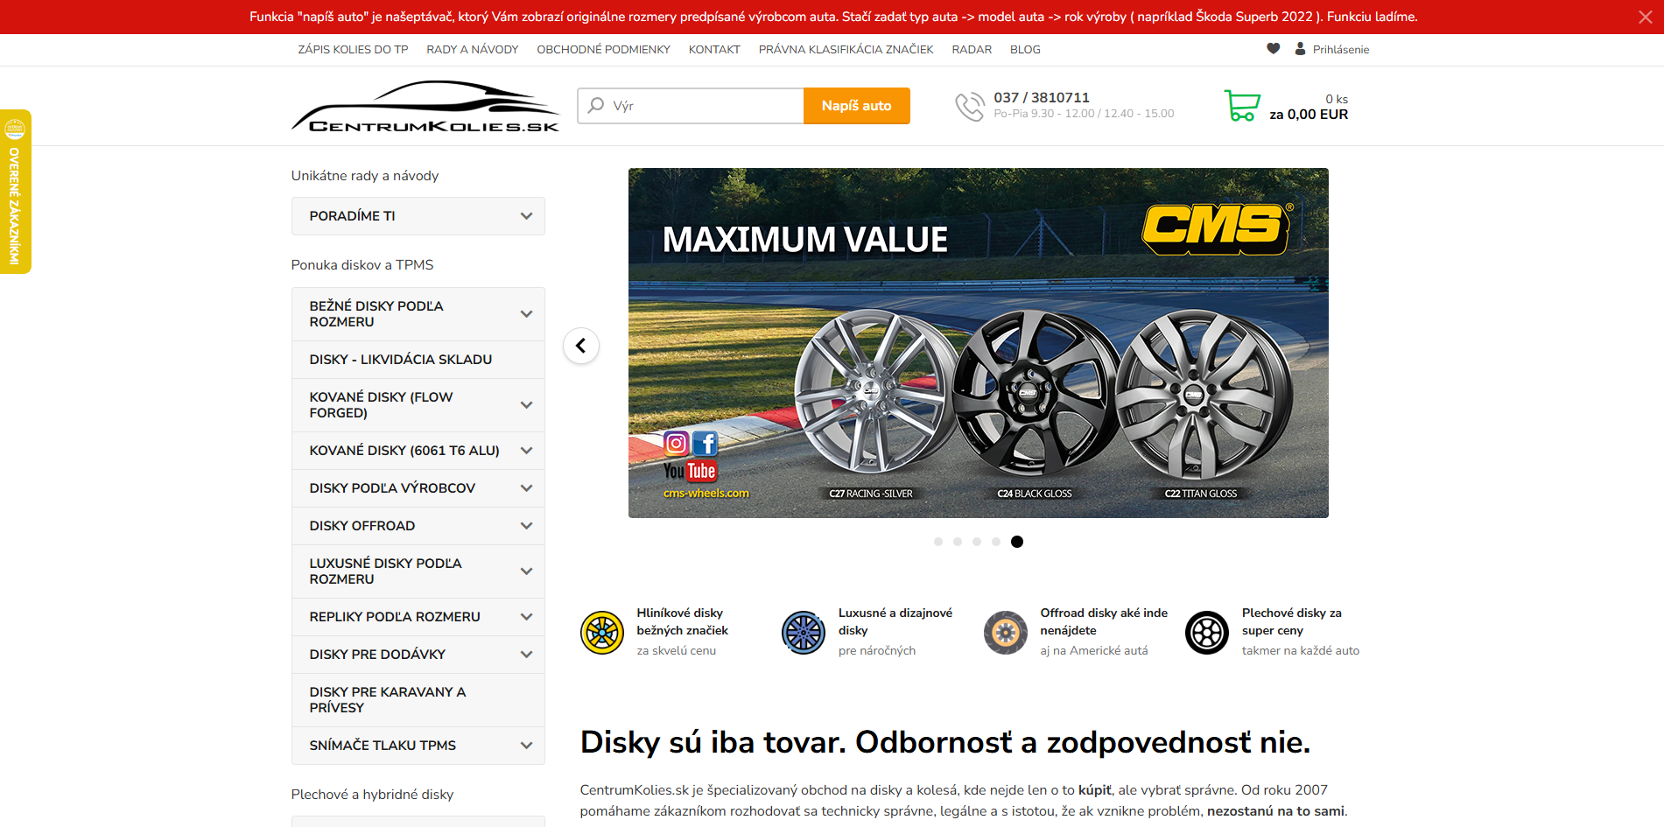Expand Disky pre dodávky chevron
This screenshot has width=1664, height=827.
coord(526,655)
